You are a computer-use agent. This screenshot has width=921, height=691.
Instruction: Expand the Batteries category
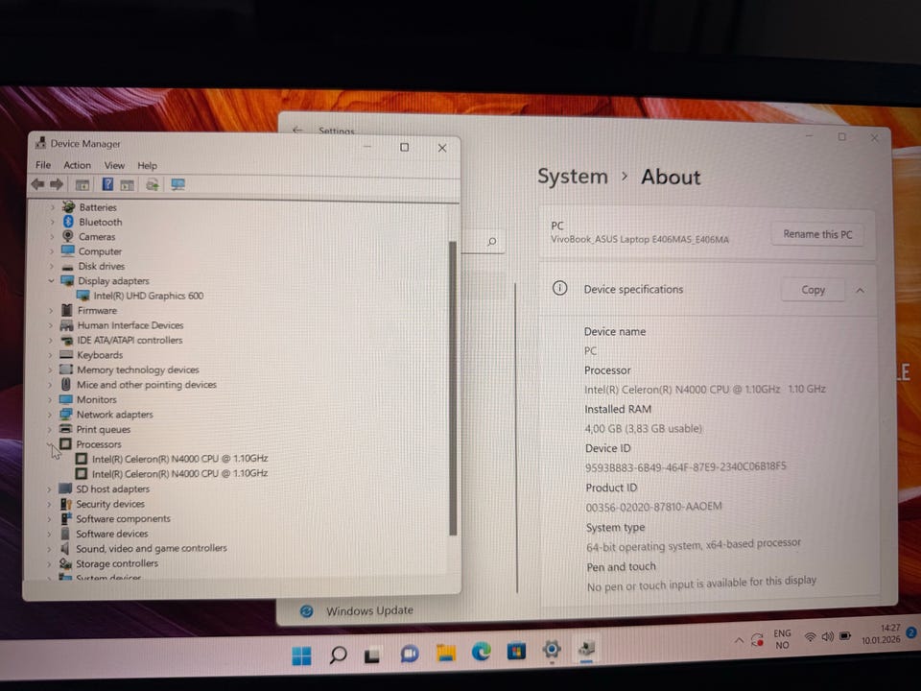[52, 207]
